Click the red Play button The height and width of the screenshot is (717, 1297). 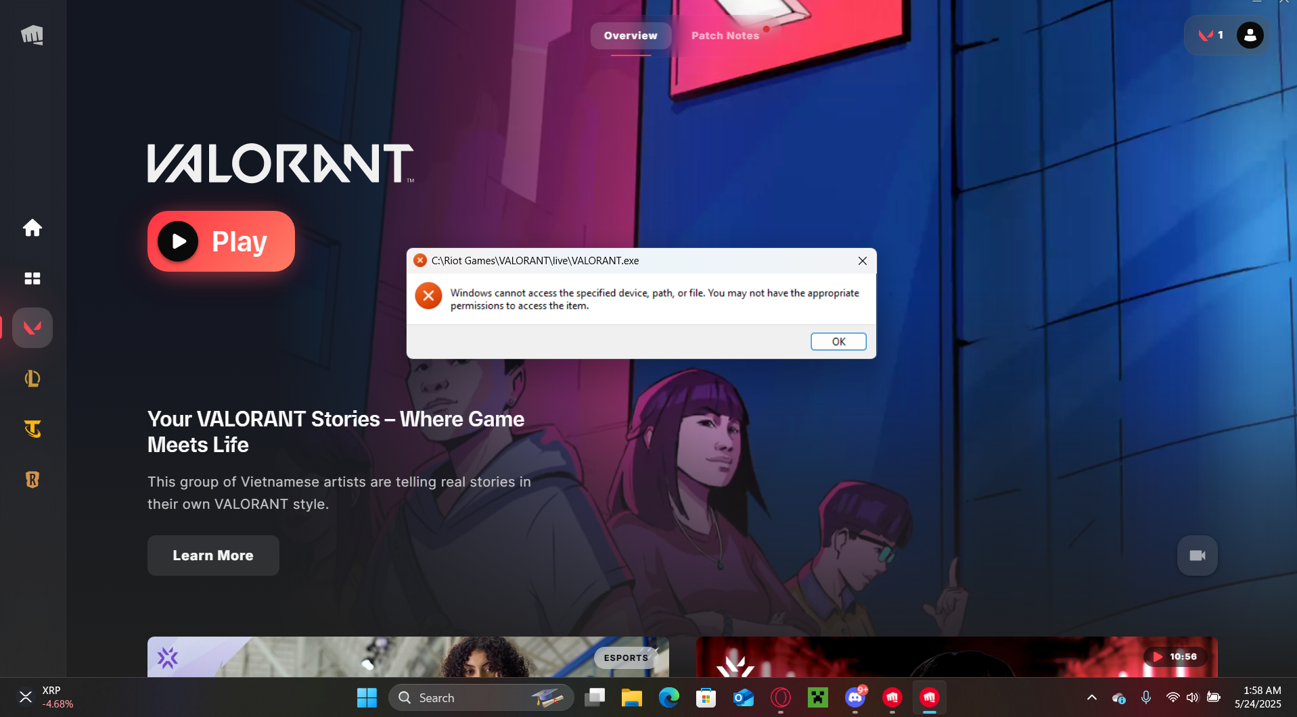pos(221,241)
